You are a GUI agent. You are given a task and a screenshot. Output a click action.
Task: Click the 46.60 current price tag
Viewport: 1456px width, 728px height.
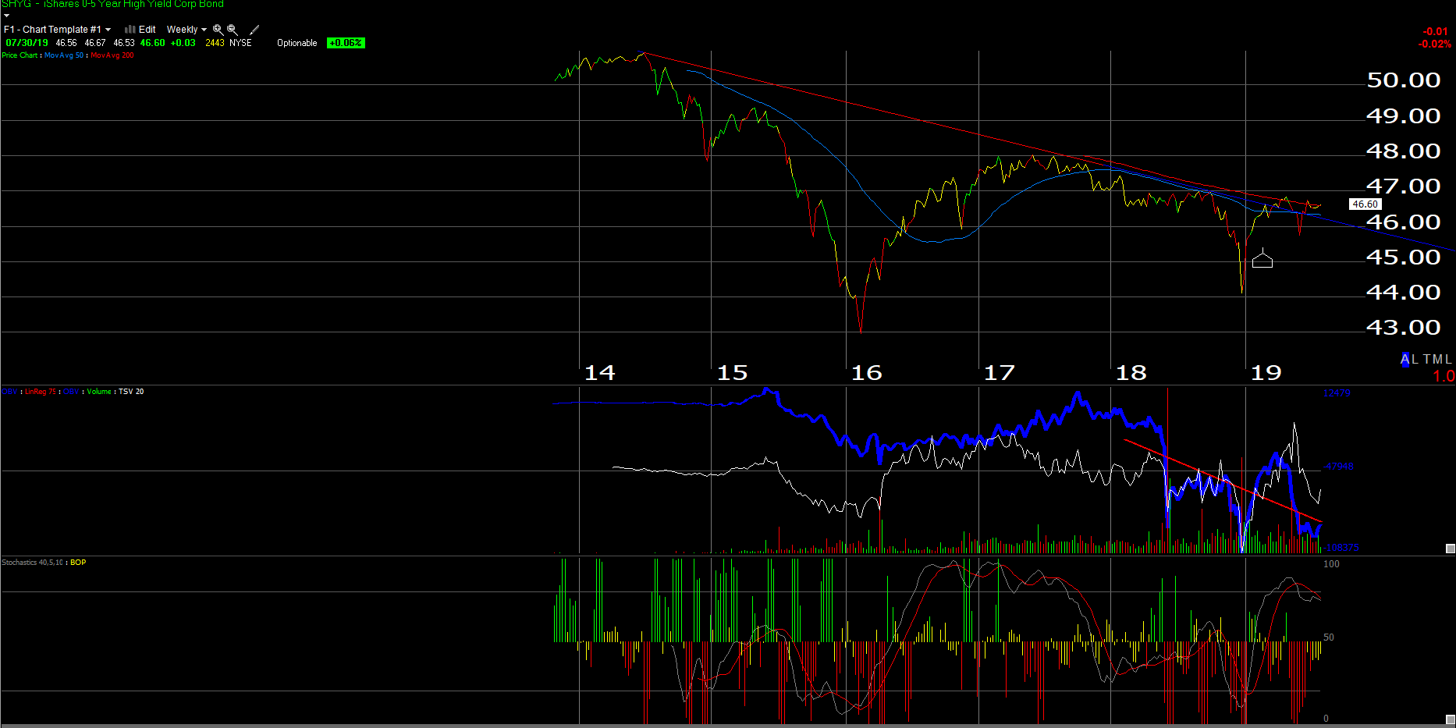1365,204
